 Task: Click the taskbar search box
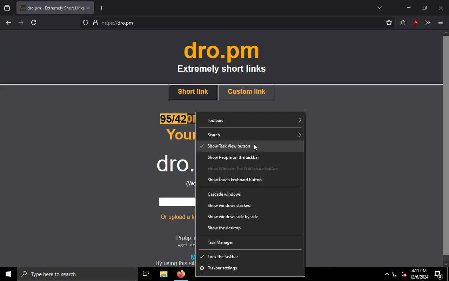pyautogui.click(x=77, y=274)
